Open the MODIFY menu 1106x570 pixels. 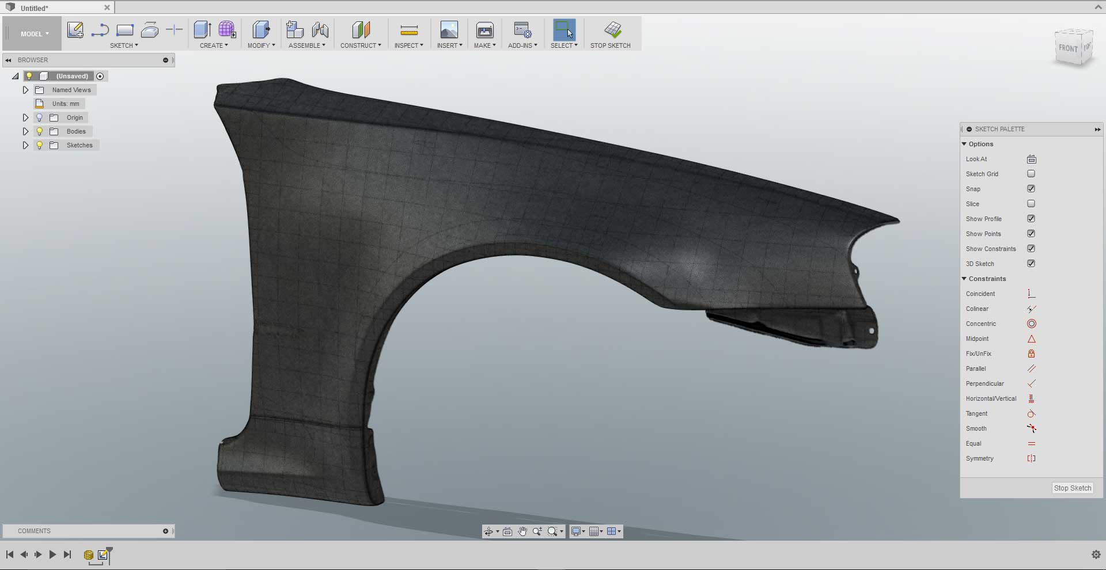[x=262, y=45]
